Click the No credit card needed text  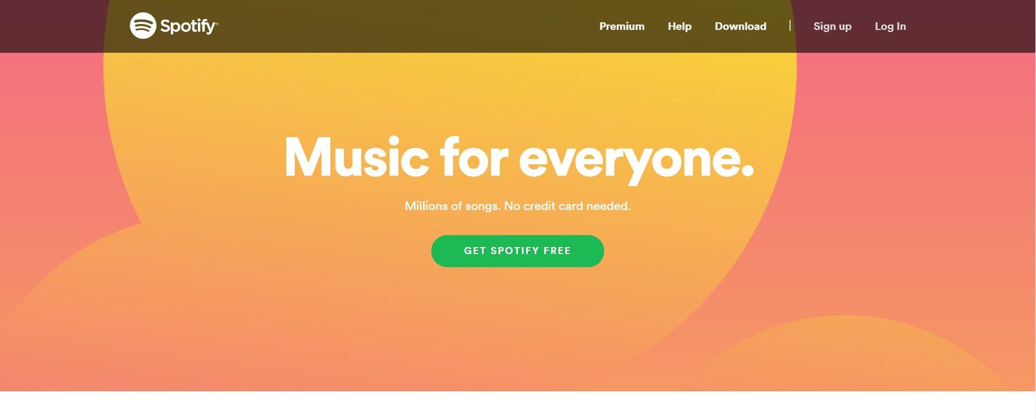click(567, 206)
